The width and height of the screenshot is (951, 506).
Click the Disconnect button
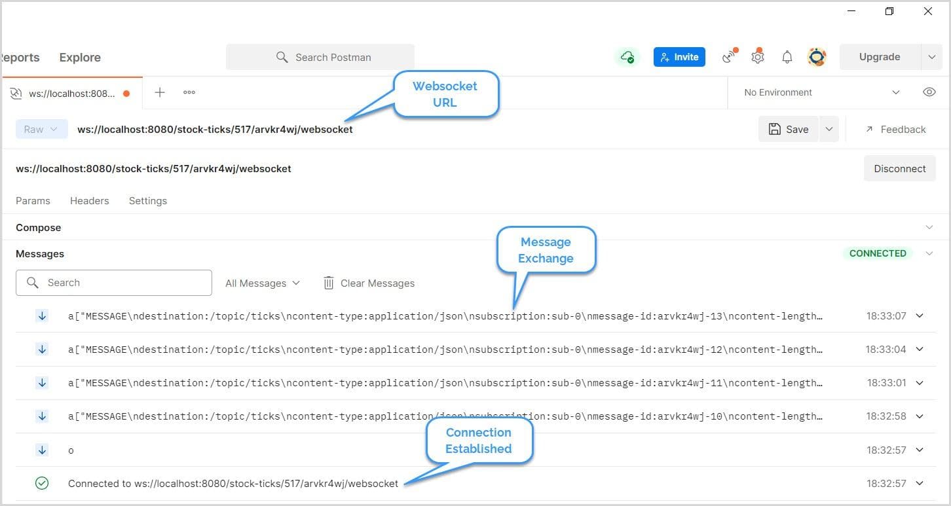899,168
